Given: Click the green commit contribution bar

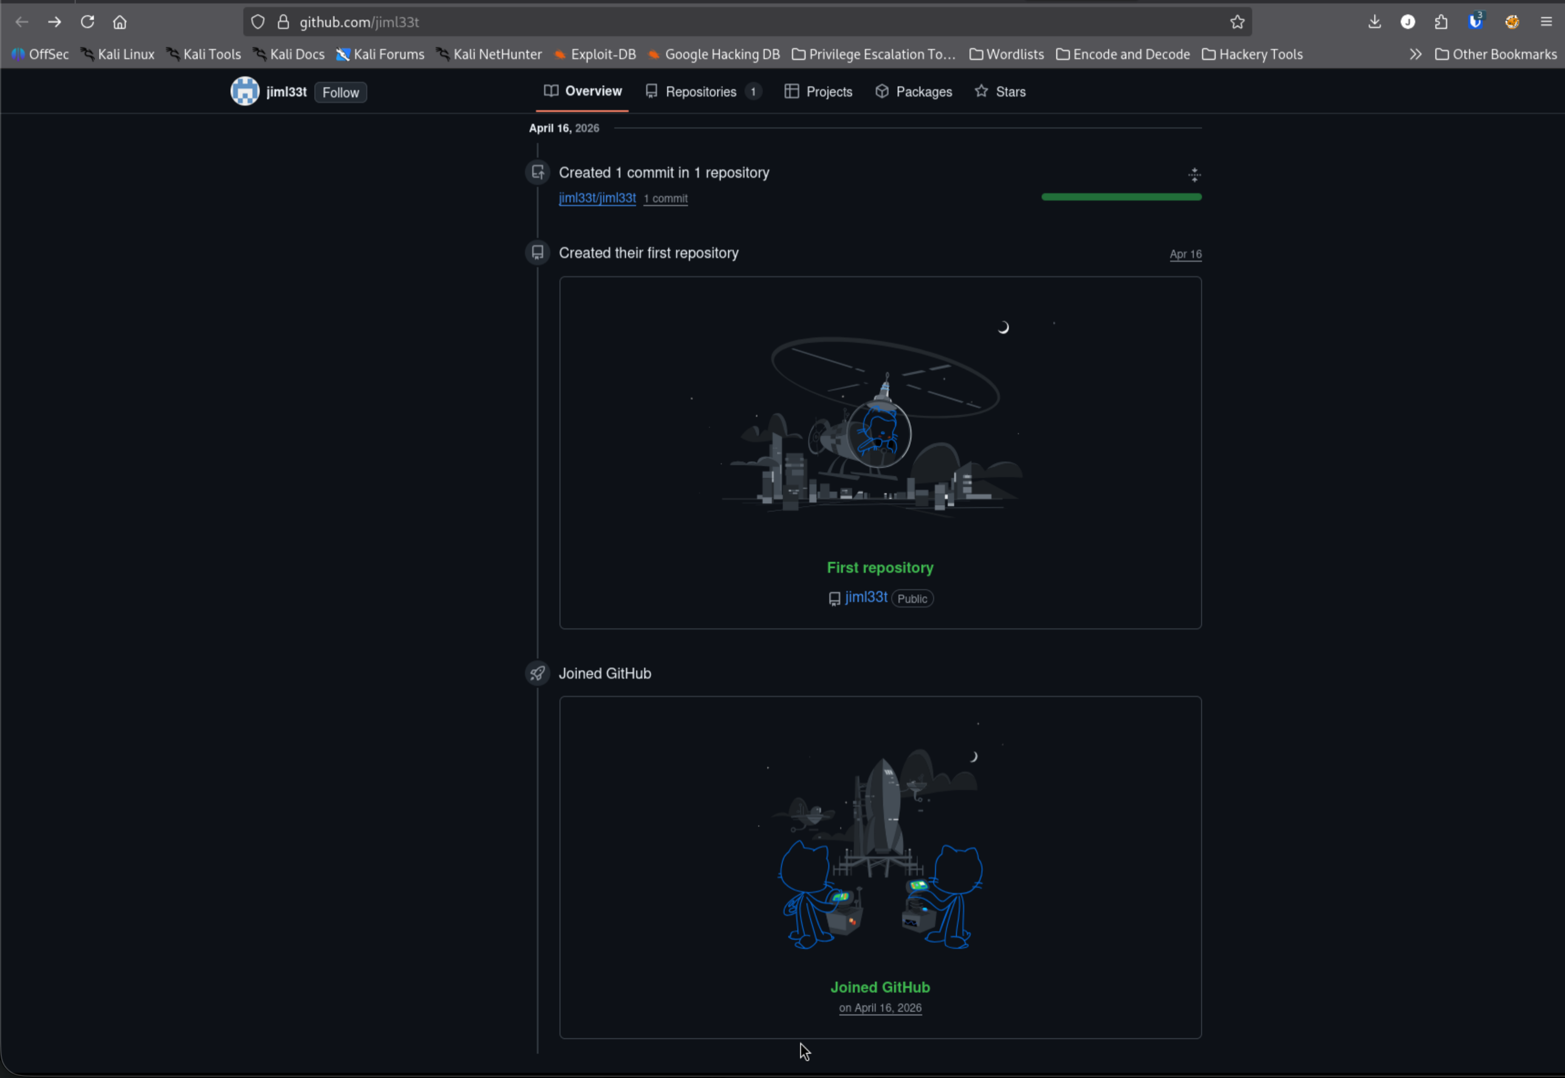Looking at the screenshot, I should [1122, 197].
